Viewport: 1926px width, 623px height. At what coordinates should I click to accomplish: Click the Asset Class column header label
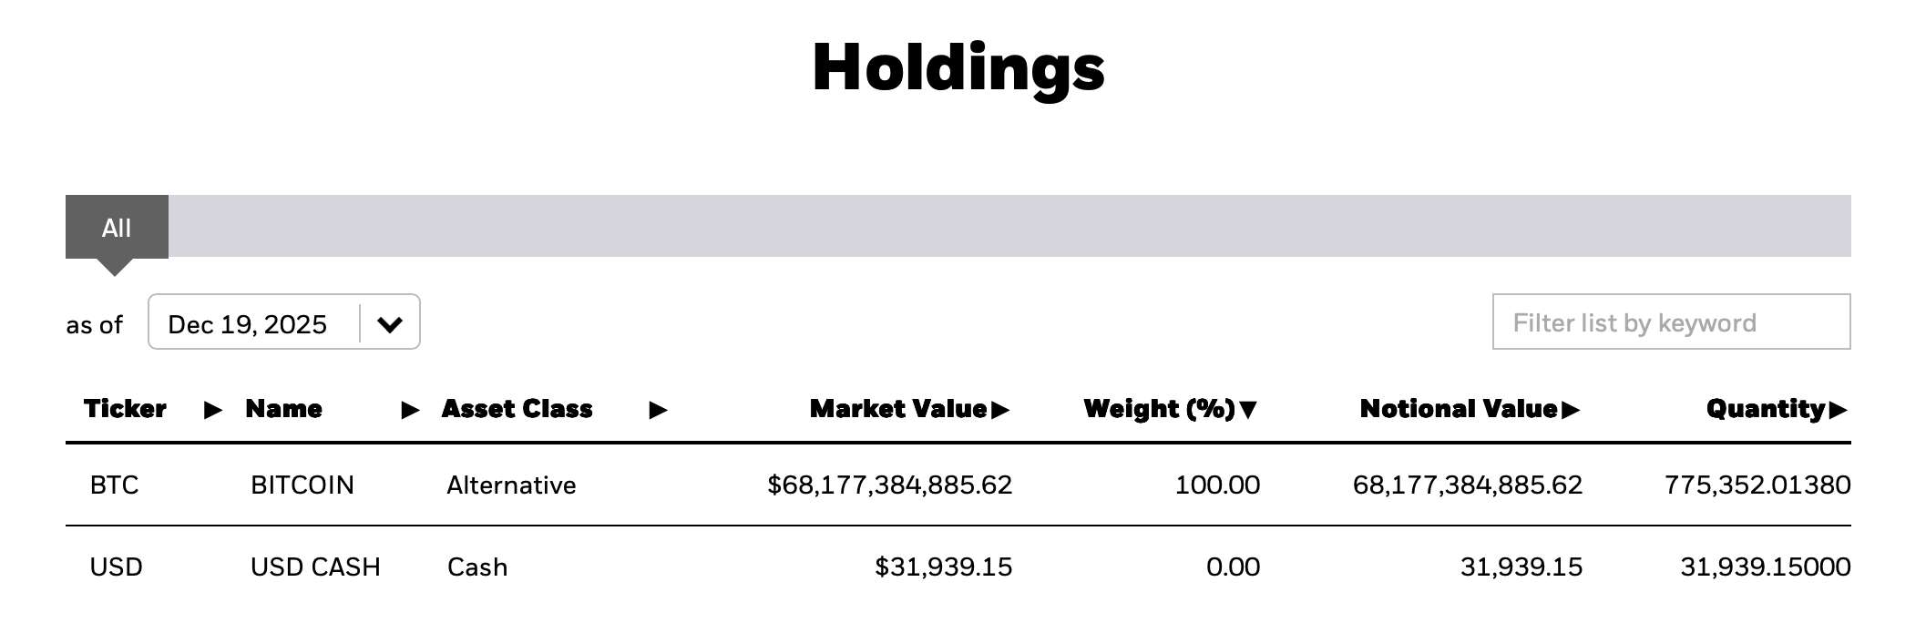click(517, 409)
